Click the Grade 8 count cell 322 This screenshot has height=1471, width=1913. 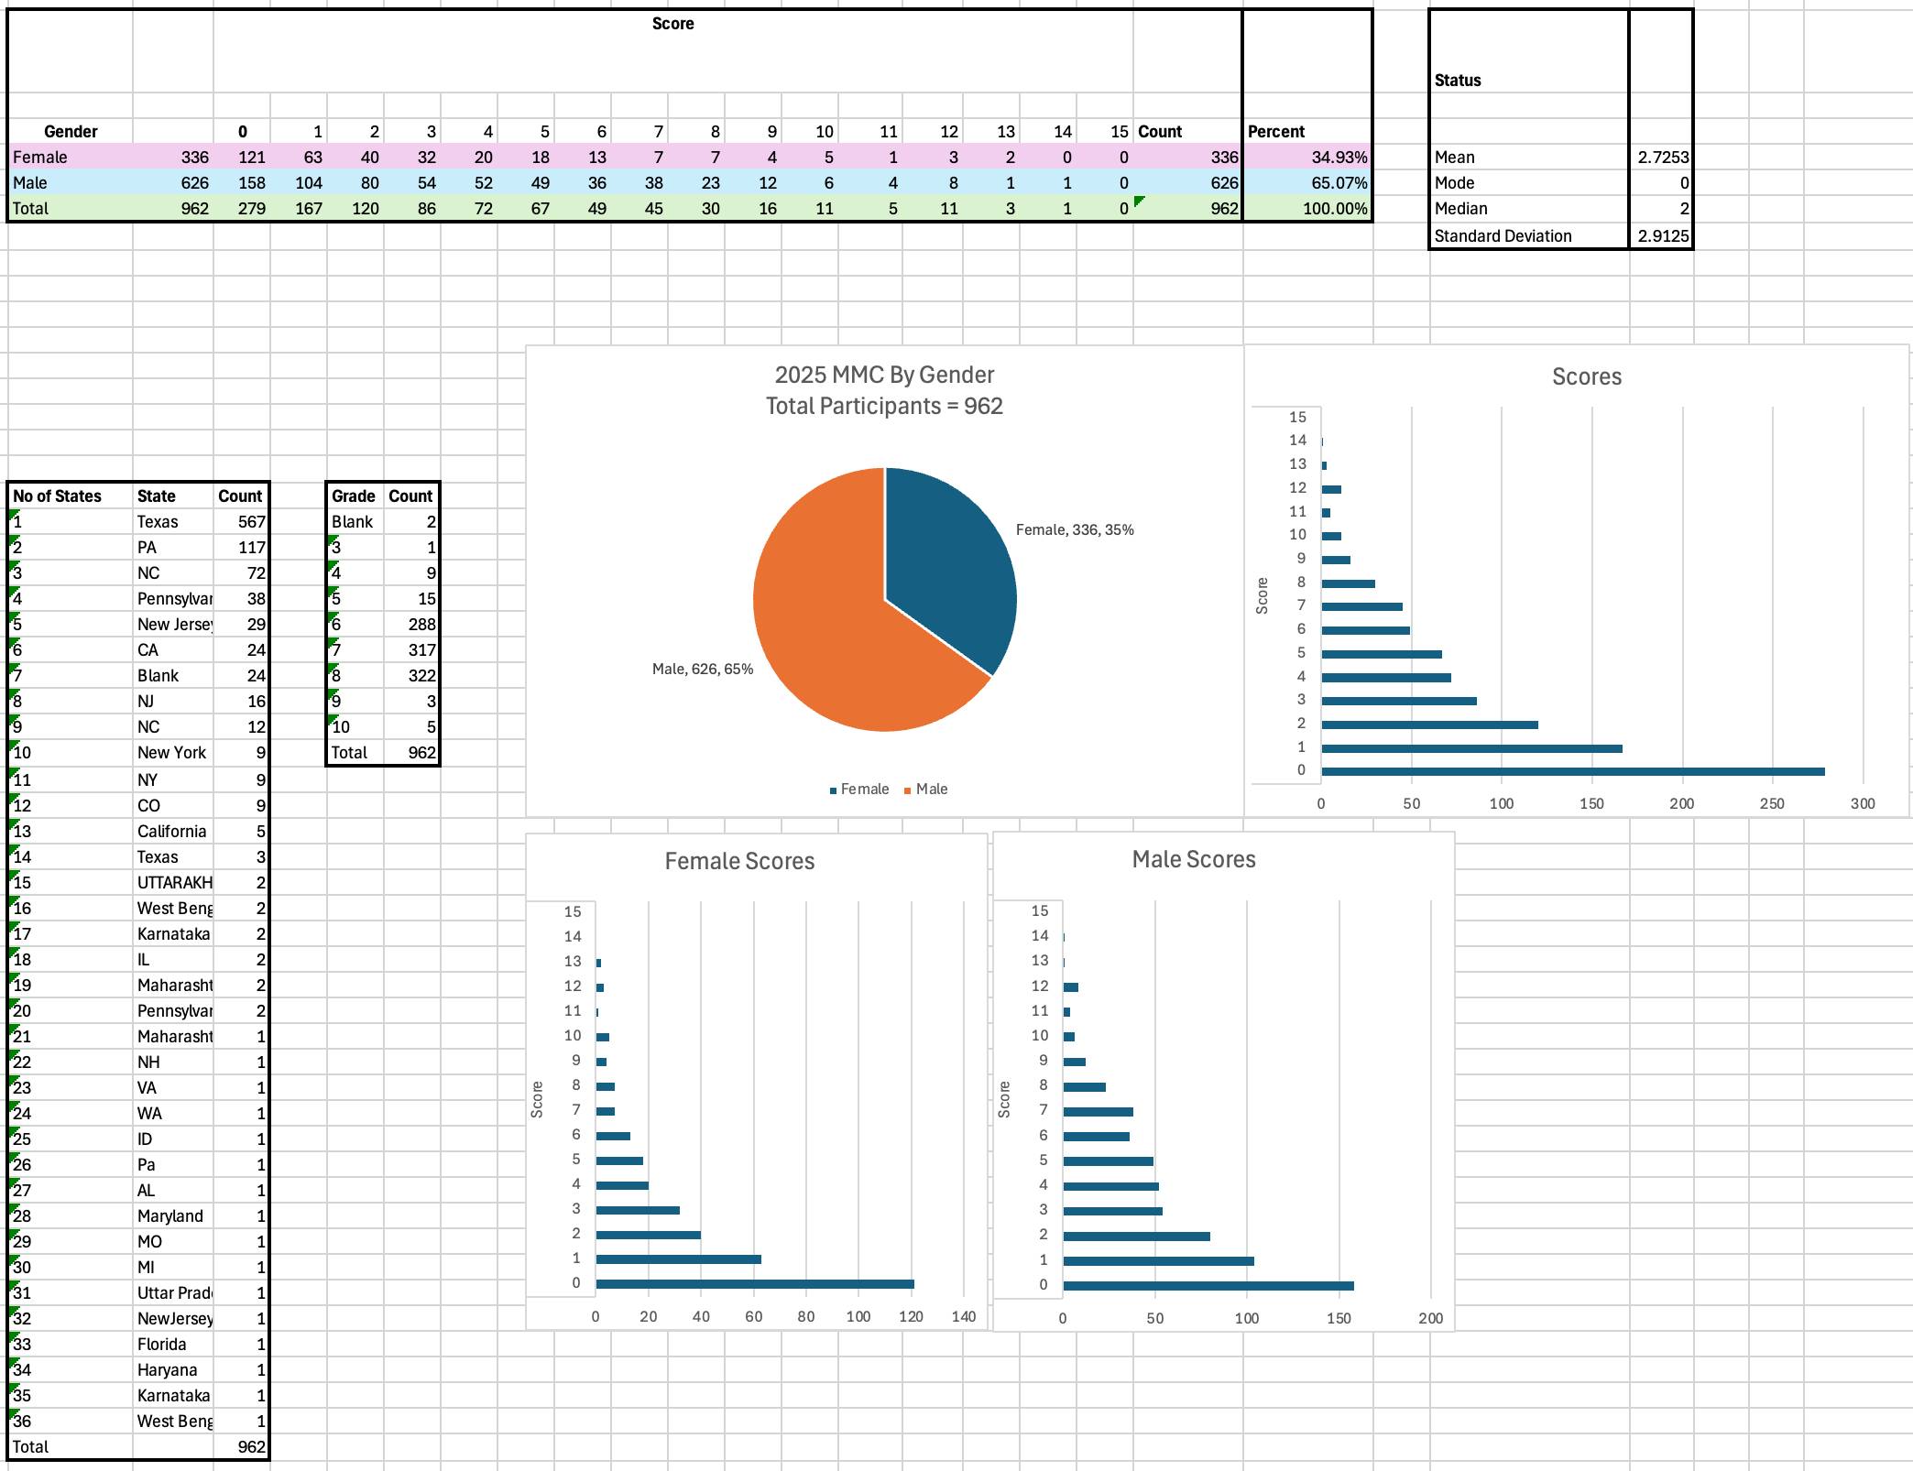click(x=411, y=676)
